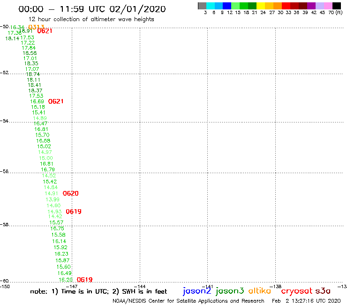Viewport: 347px width, 305px height.
Task: Select the wave height reading 15.18
Action: tap(38, 107)
